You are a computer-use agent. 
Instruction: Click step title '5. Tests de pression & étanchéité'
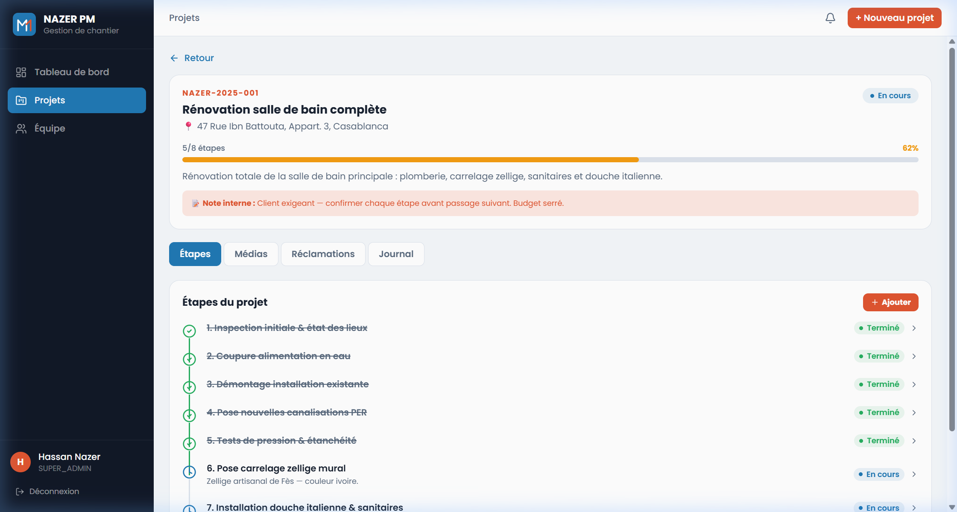point(281,441)
